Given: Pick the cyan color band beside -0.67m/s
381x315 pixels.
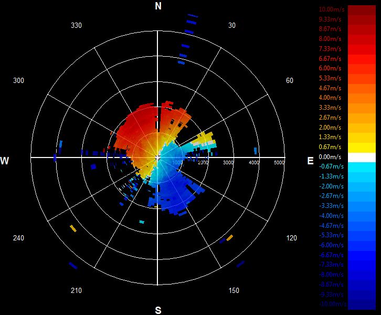Looking at the screenshot, I should pos(362,167).
